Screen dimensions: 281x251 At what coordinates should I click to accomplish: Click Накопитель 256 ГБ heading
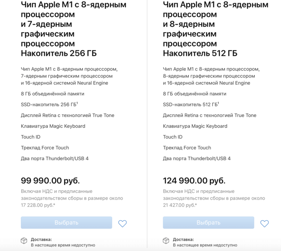pos(59,53)
